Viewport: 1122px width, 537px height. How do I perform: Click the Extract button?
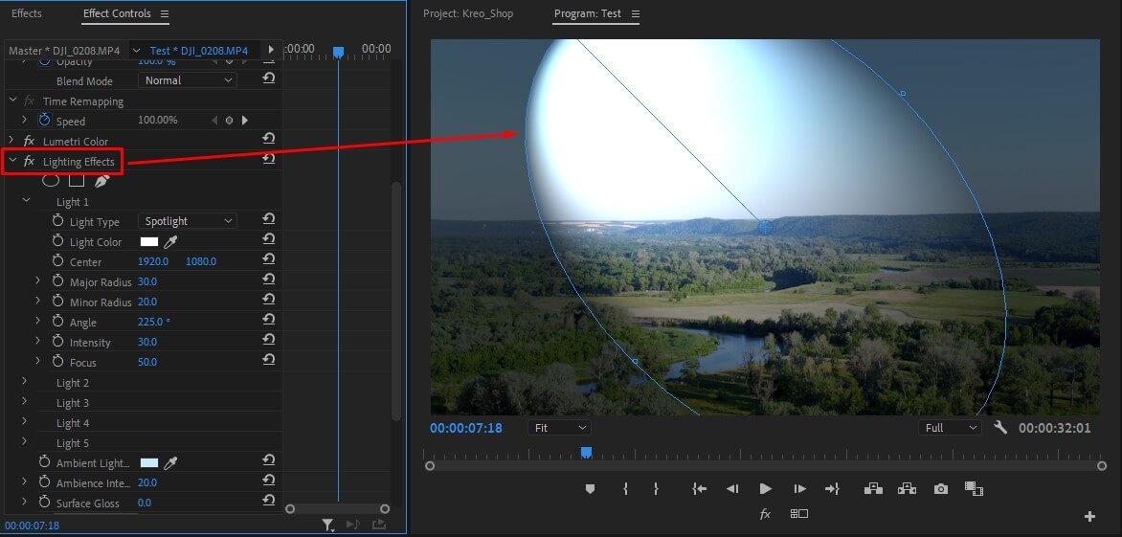pyautogui.click(x=907, y=489)
